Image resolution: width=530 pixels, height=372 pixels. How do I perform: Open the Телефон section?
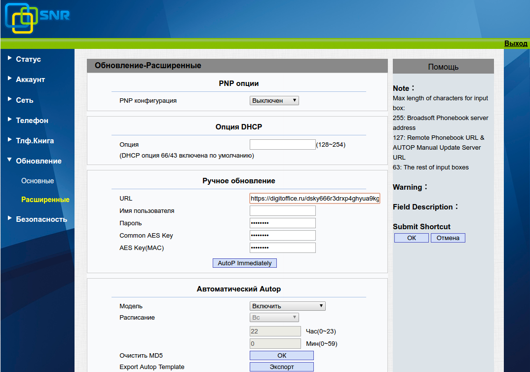pos(32,121)
